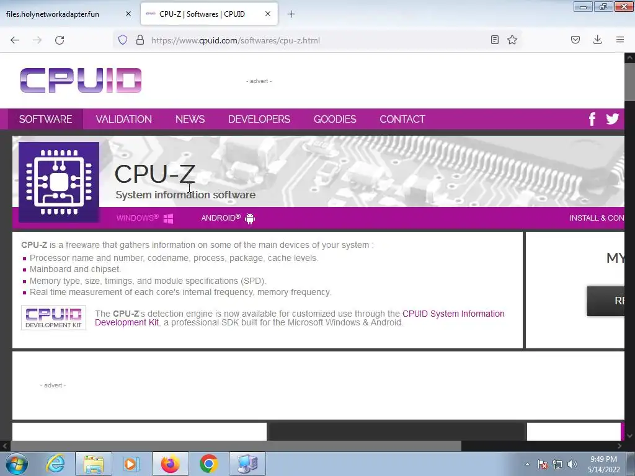Bookmark this page with the star icon

click(512, 40)
